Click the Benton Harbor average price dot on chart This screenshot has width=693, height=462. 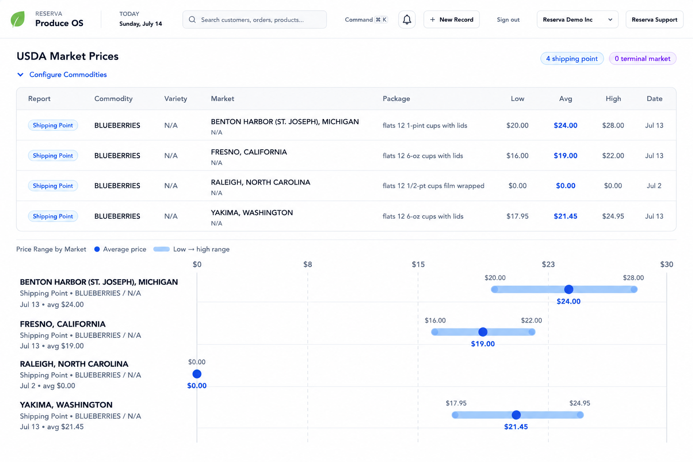(x=568, y=289)
